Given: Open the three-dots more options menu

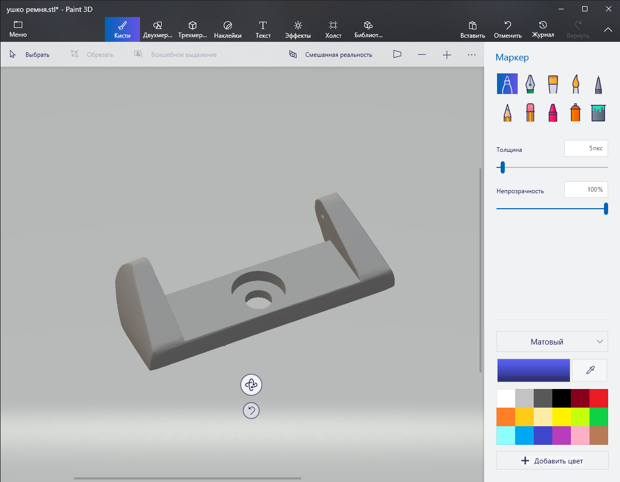Looking at the screenshot, I should pyautogui.click(x=472, y=54).
